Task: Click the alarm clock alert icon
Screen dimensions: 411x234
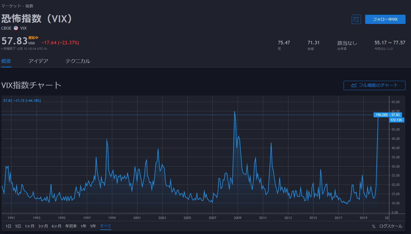Action: click(x=356, y=19)
